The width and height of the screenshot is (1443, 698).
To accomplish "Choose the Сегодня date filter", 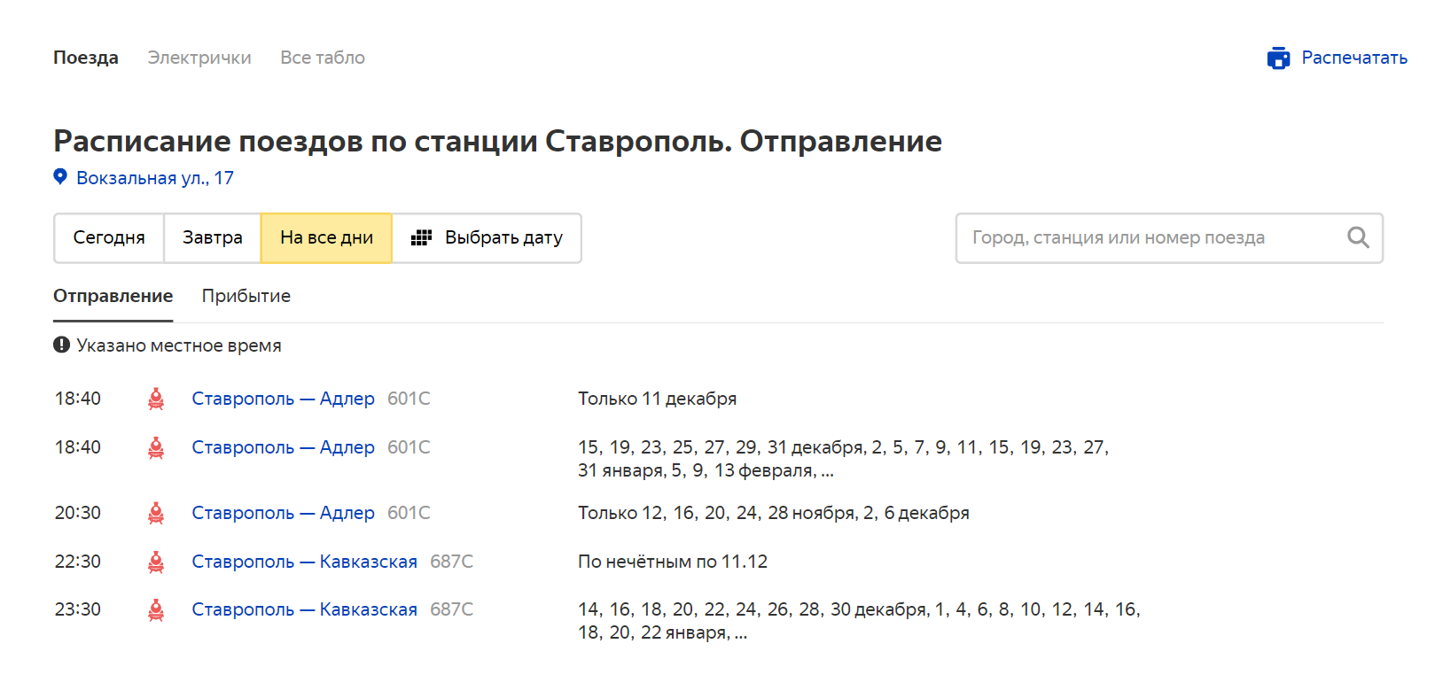I will (x=109, y=237).
